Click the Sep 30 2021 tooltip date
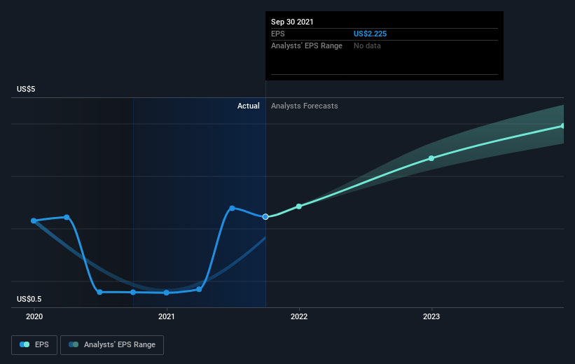The width and height of the screenshot is (575, 364). pyautogui.click(x=293, y=22)
